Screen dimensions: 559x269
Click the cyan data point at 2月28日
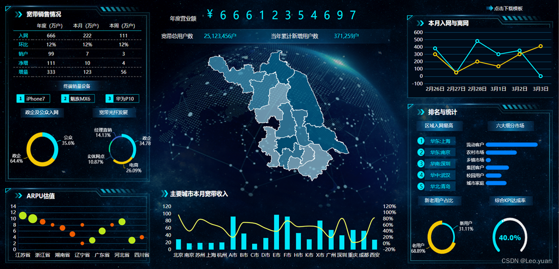(x=477, y=41)
